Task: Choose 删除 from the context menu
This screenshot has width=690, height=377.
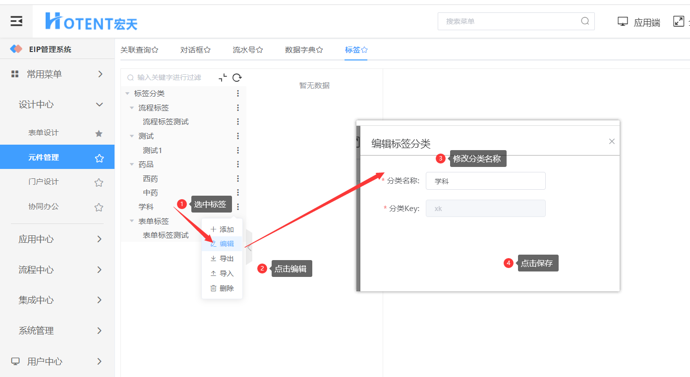Action: (222, 288)
